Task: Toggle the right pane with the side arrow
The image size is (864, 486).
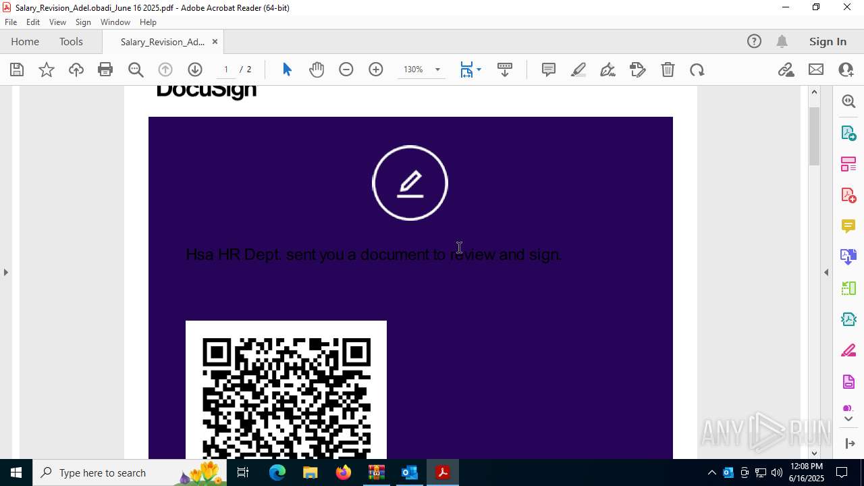Action: [826, 272]
